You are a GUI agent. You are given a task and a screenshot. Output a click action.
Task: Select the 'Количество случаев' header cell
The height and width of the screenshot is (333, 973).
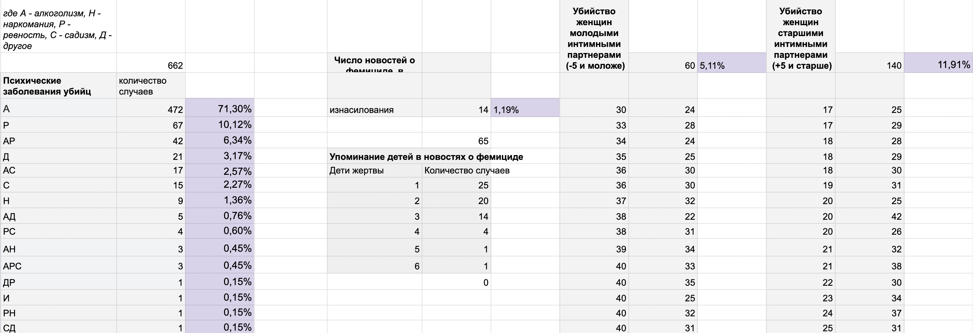click(x=456, y=170)
